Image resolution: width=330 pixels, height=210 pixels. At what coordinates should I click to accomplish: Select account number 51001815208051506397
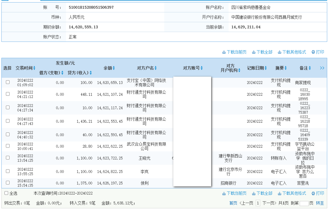click(x=91, y=7)
